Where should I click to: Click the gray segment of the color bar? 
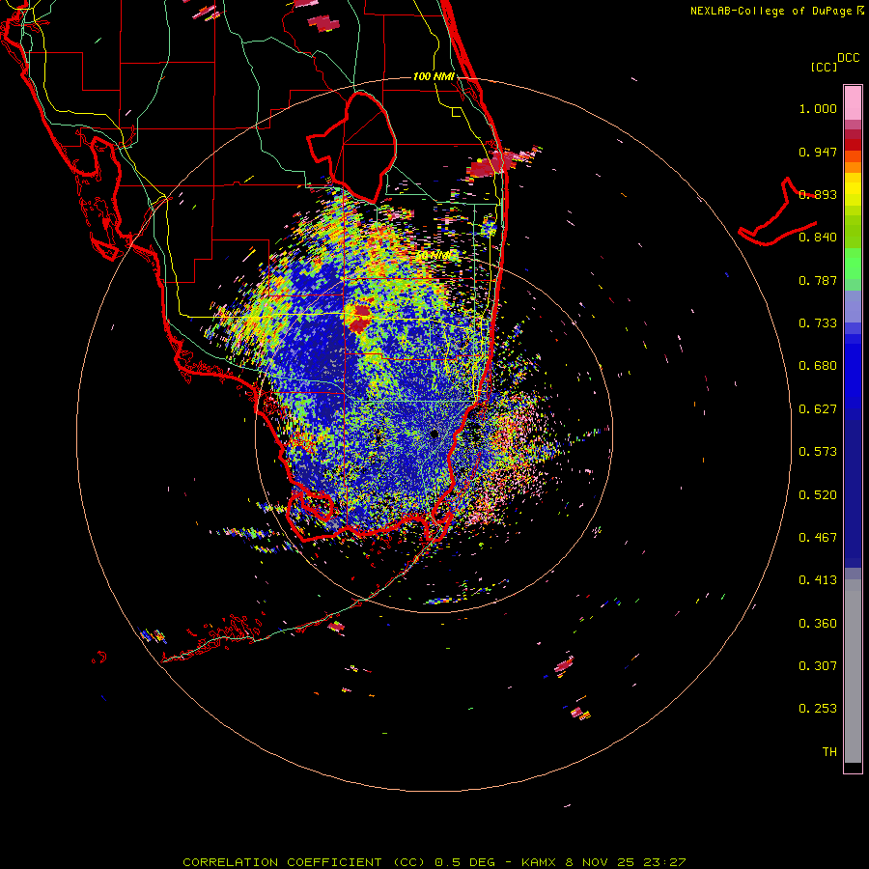pyautogui.click(x=853, y=671)
